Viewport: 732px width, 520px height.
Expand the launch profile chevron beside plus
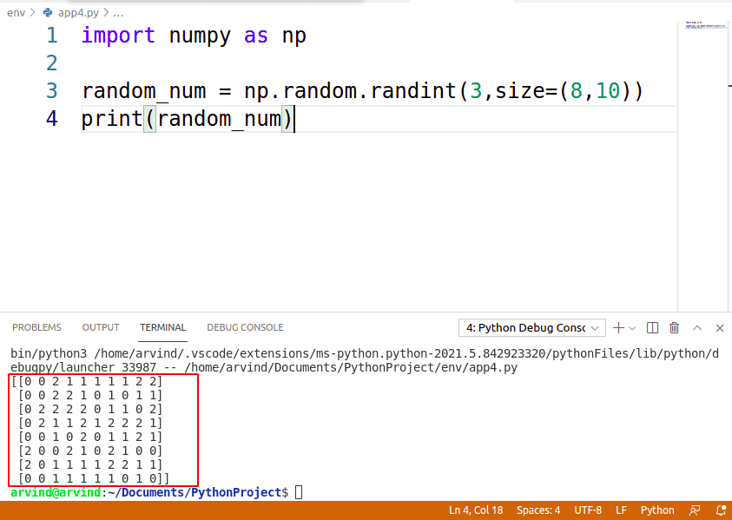pos(632,328)
